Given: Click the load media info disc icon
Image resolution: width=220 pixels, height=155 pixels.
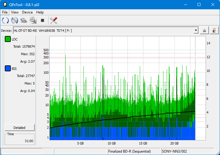Looking at the screenshot, I should coord(15,20).
